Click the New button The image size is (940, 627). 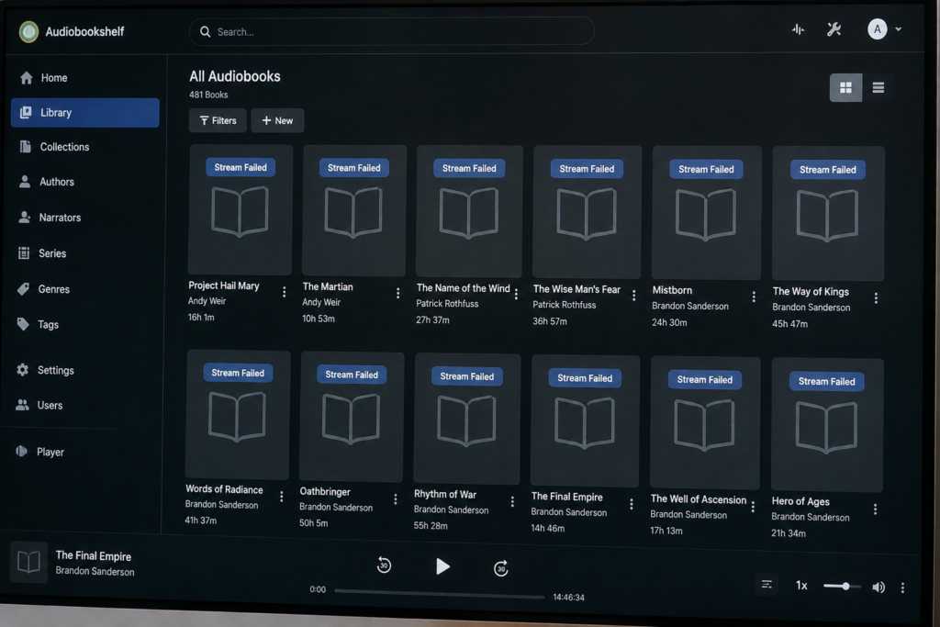pyautogui.click(x=277, y=120)
